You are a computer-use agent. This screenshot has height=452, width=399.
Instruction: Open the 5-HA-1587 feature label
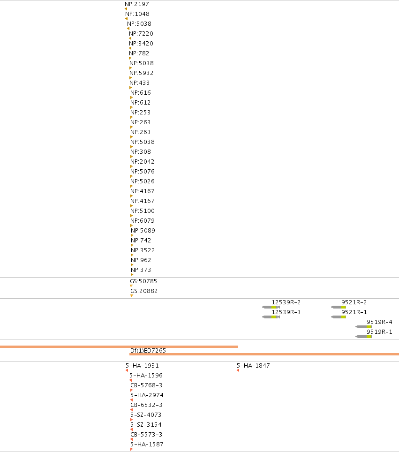147,444
